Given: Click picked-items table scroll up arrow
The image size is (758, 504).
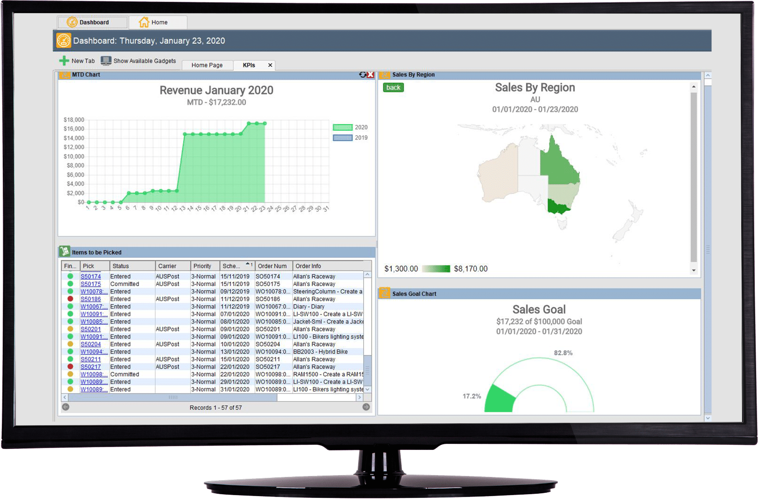Looking at the screenshot, I should pos(367,275).
